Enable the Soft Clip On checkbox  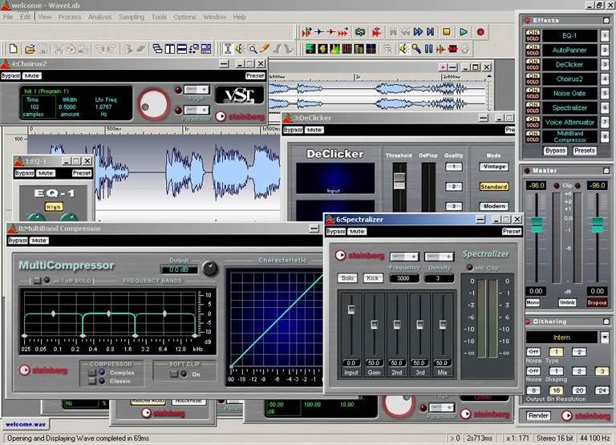174,374
